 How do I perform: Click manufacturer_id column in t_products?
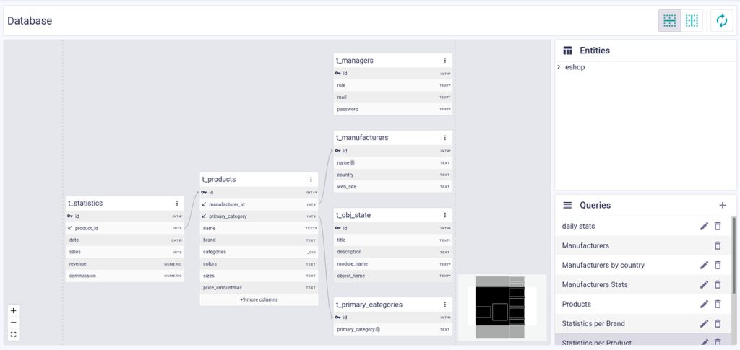[259, 204]
